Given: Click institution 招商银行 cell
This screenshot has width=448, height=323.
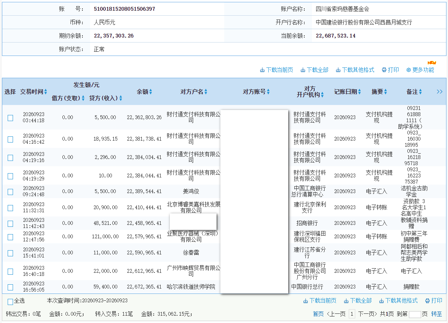Looking at the screenshot, I should pos(307,223).
